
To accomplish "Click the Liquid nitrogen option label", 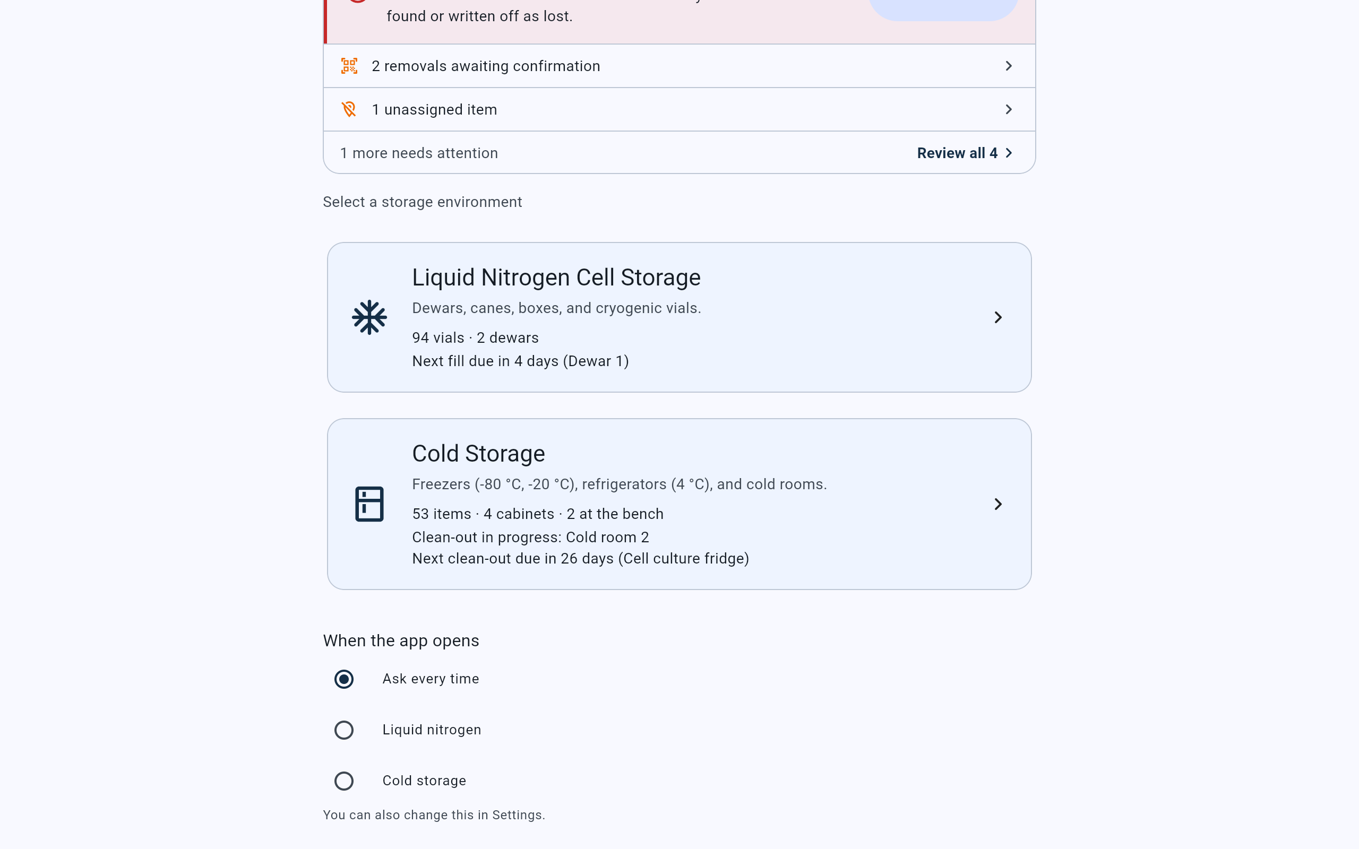I will click(x=431, y=730).
